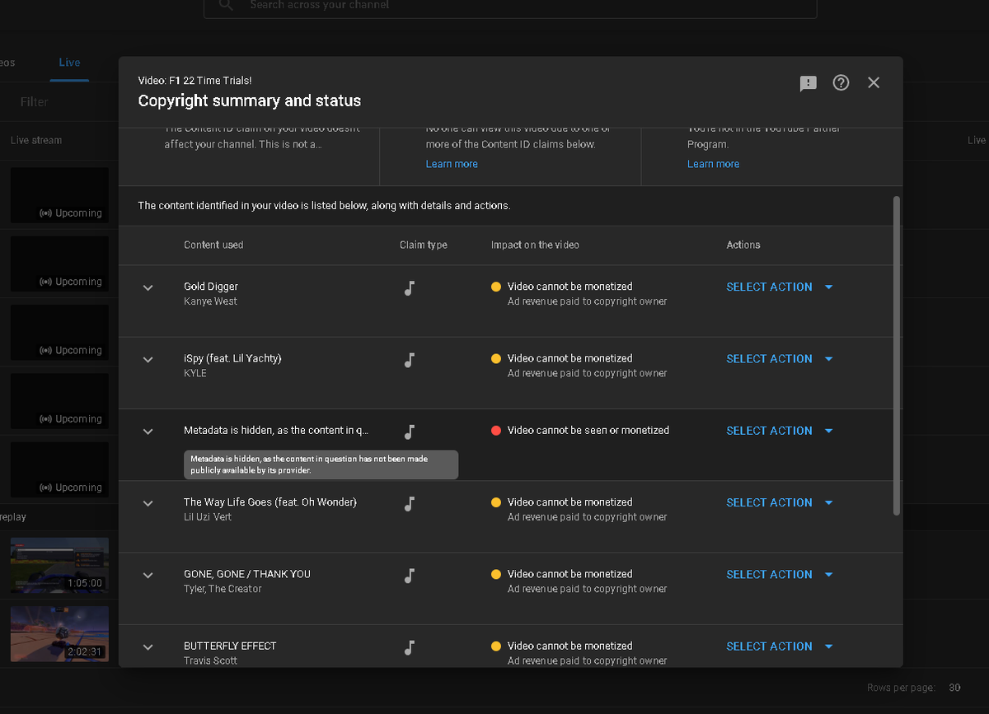The width and height of the screenshot is (989, 714).
Task: Open SELECT ACTION for hidden metadata claim
Action: (x=780, y=431)
